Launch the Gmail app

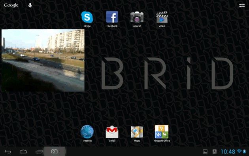click(x=112, y=132)
